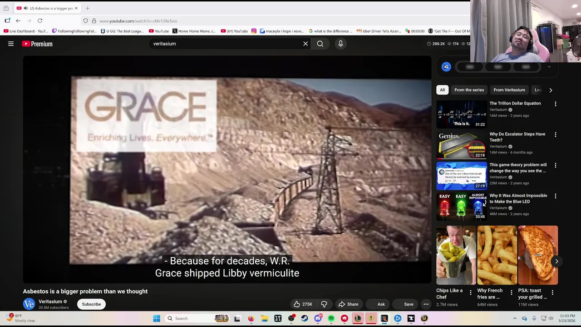This screenshot has height=327, width=581.
Task: Open options for Why French fries short
Action: (x=511, y=293)
